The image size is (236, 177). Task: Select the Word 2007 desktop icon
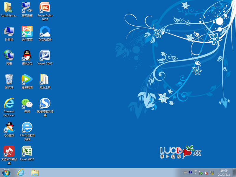45,55
